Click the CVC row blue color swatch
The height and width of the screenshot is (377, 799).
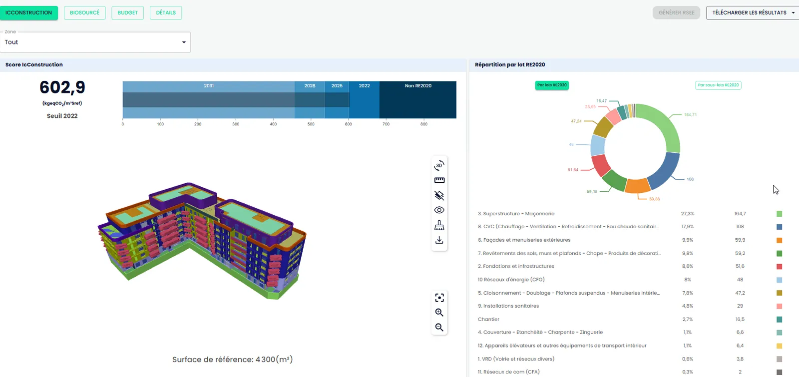click(779, 227)
